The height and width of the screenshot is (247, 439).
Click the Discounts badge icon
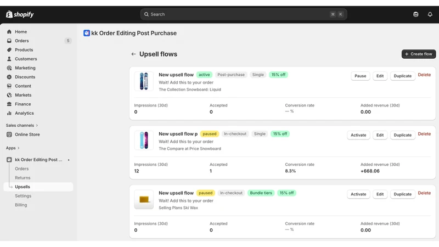(9, 77)
